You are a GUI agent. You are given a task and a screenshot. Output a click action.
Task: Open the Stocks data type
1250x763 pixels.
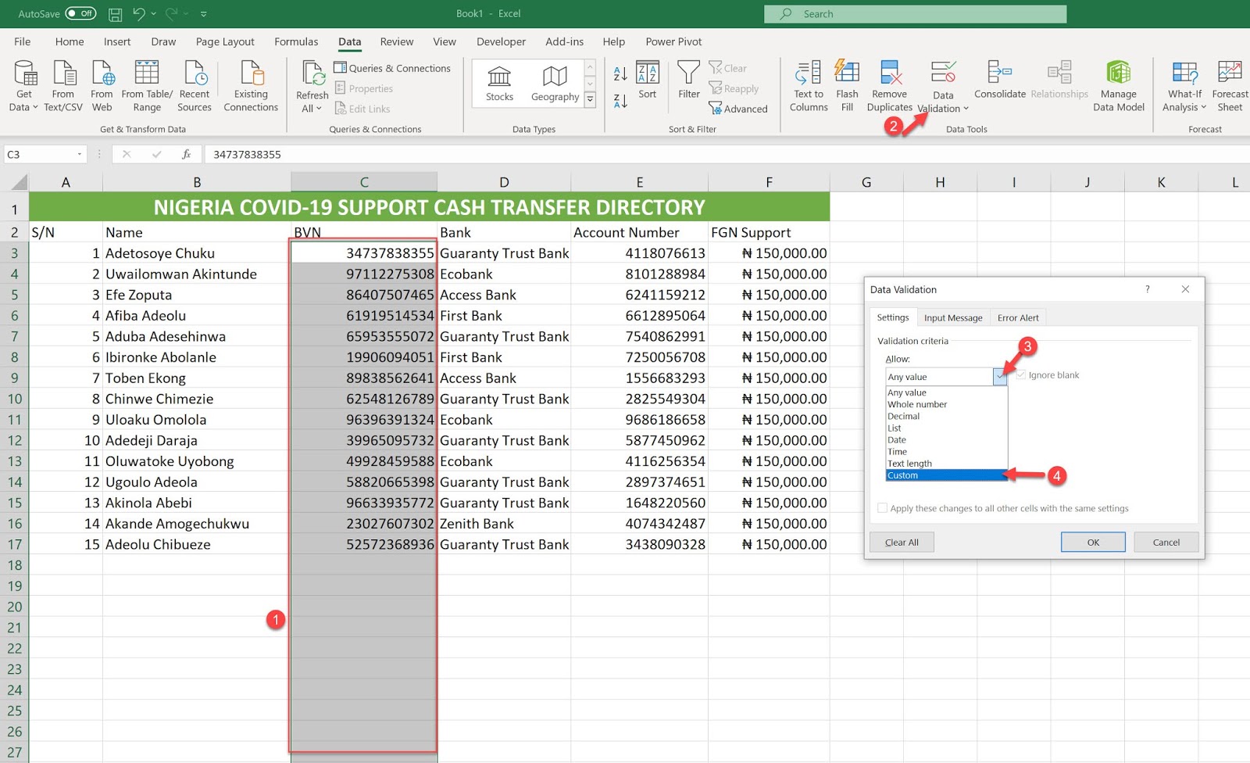click(x=498, y=82)
